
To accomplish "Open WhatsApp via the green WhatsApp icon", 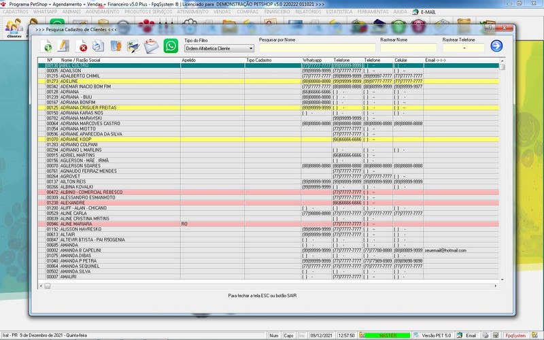I will point(171,46).
